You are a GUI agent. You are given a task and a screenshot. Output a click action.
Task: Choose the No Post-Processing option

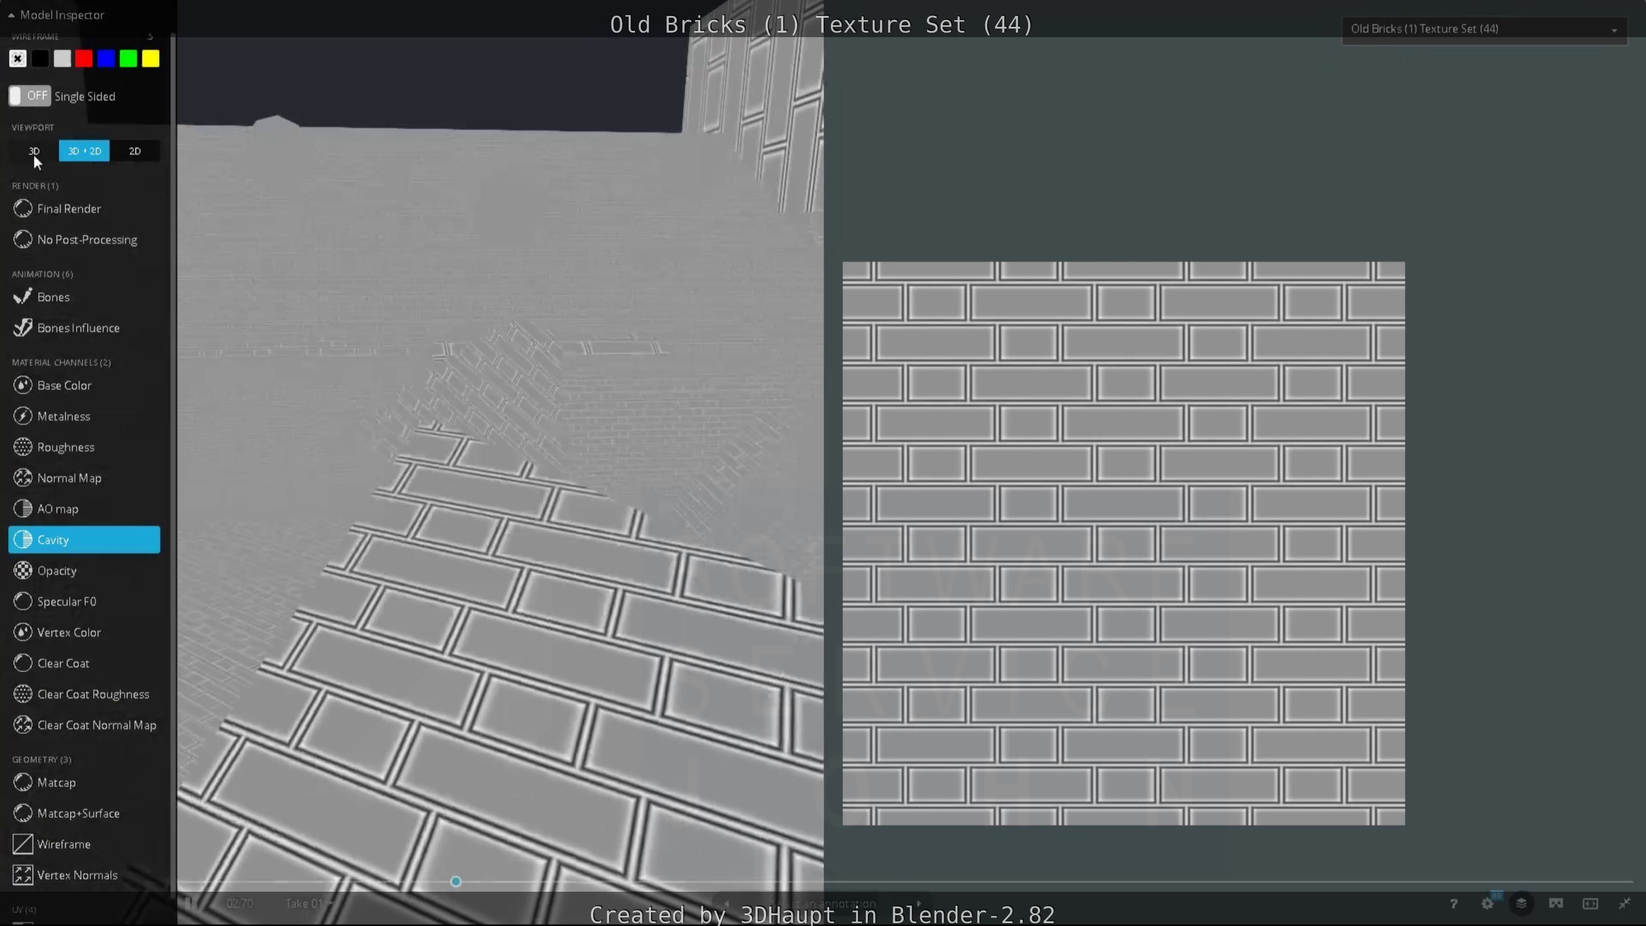point(87,240)
